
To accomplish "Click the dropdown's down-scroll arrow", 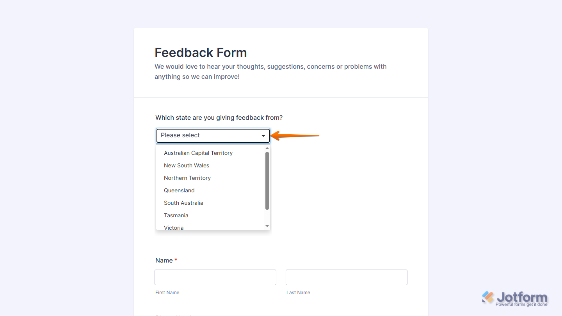I will click(x=267, y=225).
